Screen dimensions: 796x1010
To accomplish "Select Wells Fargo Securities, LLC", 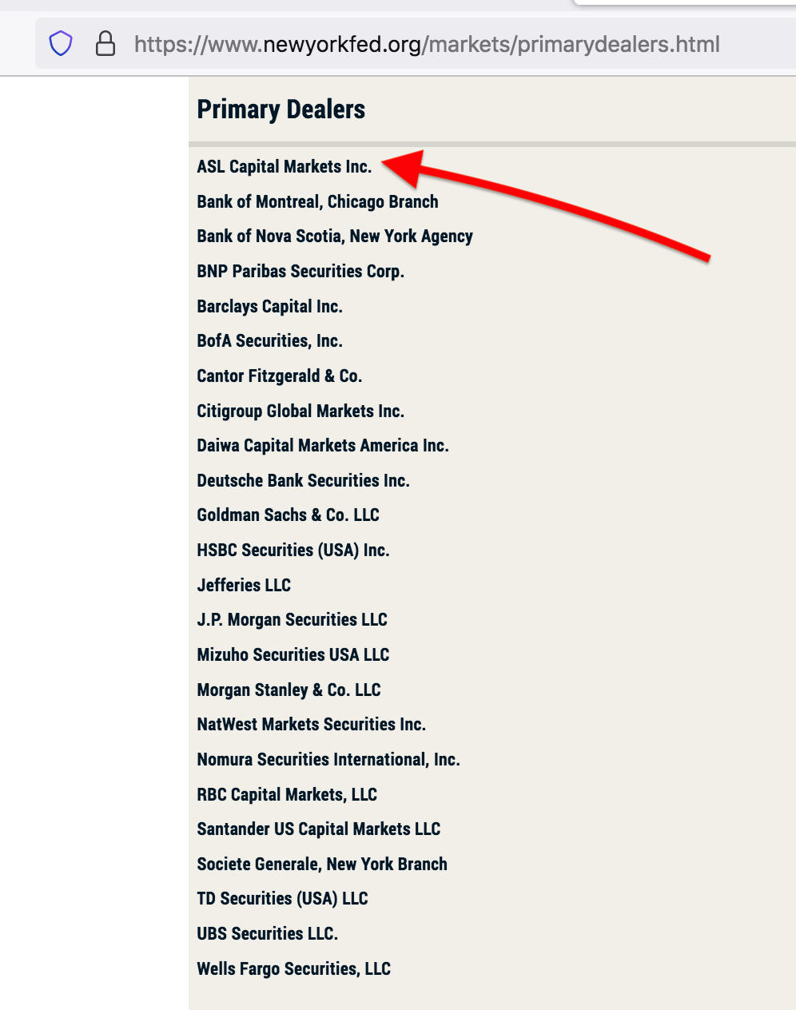I will tap(293, 968).
